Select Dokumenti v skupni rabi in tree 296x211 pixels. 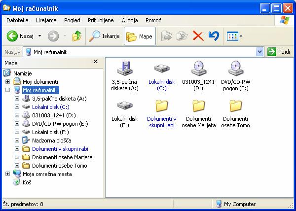(60, 149)
